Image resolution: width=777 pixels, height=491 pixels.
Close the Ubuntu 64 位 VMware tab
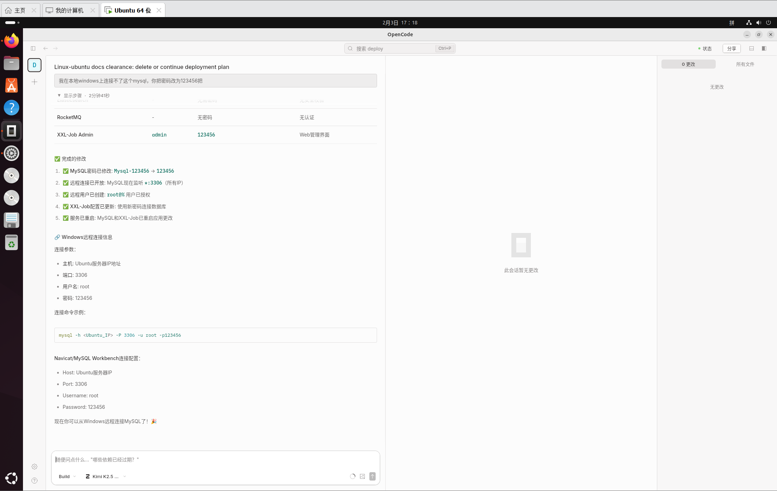[159, 10]
